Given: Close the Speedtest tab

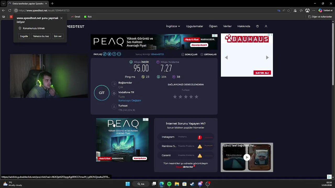Looking at the screenshot, I should point(46,3).
